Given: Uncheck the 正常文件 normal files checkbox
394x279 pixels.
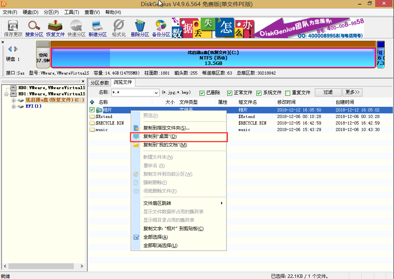Looking at the screenshot, I should tap(230, 93).
